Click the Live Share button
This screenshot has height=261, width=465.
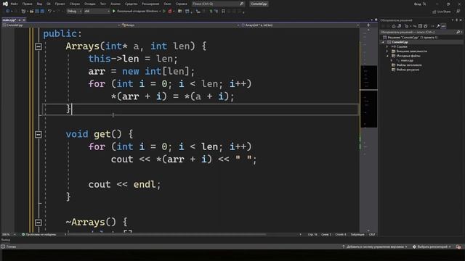pos(442,12)
